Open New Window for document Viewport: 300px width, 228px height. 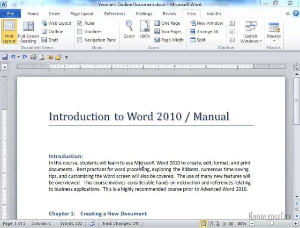(206, 23)
